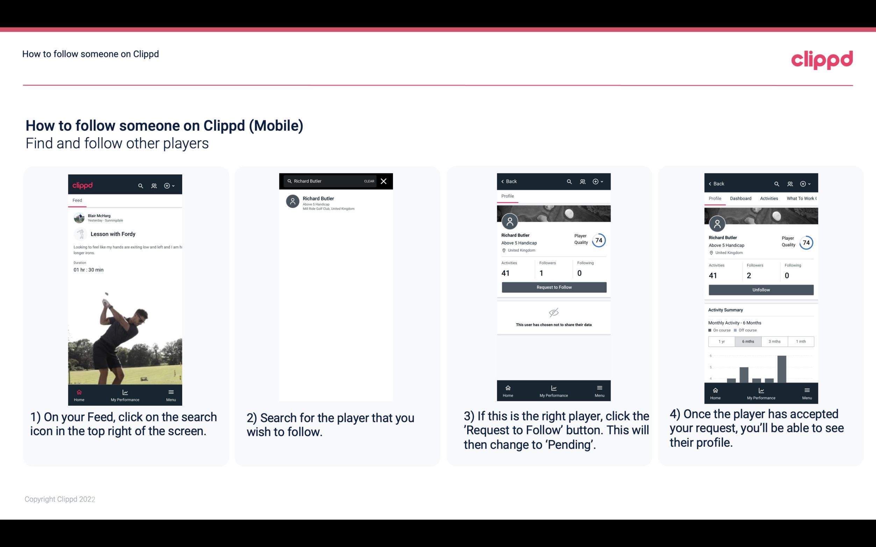Viewport: 876px width, 547px height.
Task: Click the CLEAR button in search bar
Action: (x=369, y=181)
